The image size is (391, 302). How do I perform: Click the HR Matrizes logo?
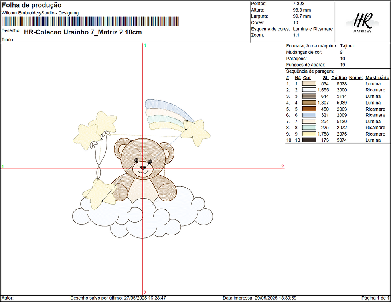click(362, 23)
